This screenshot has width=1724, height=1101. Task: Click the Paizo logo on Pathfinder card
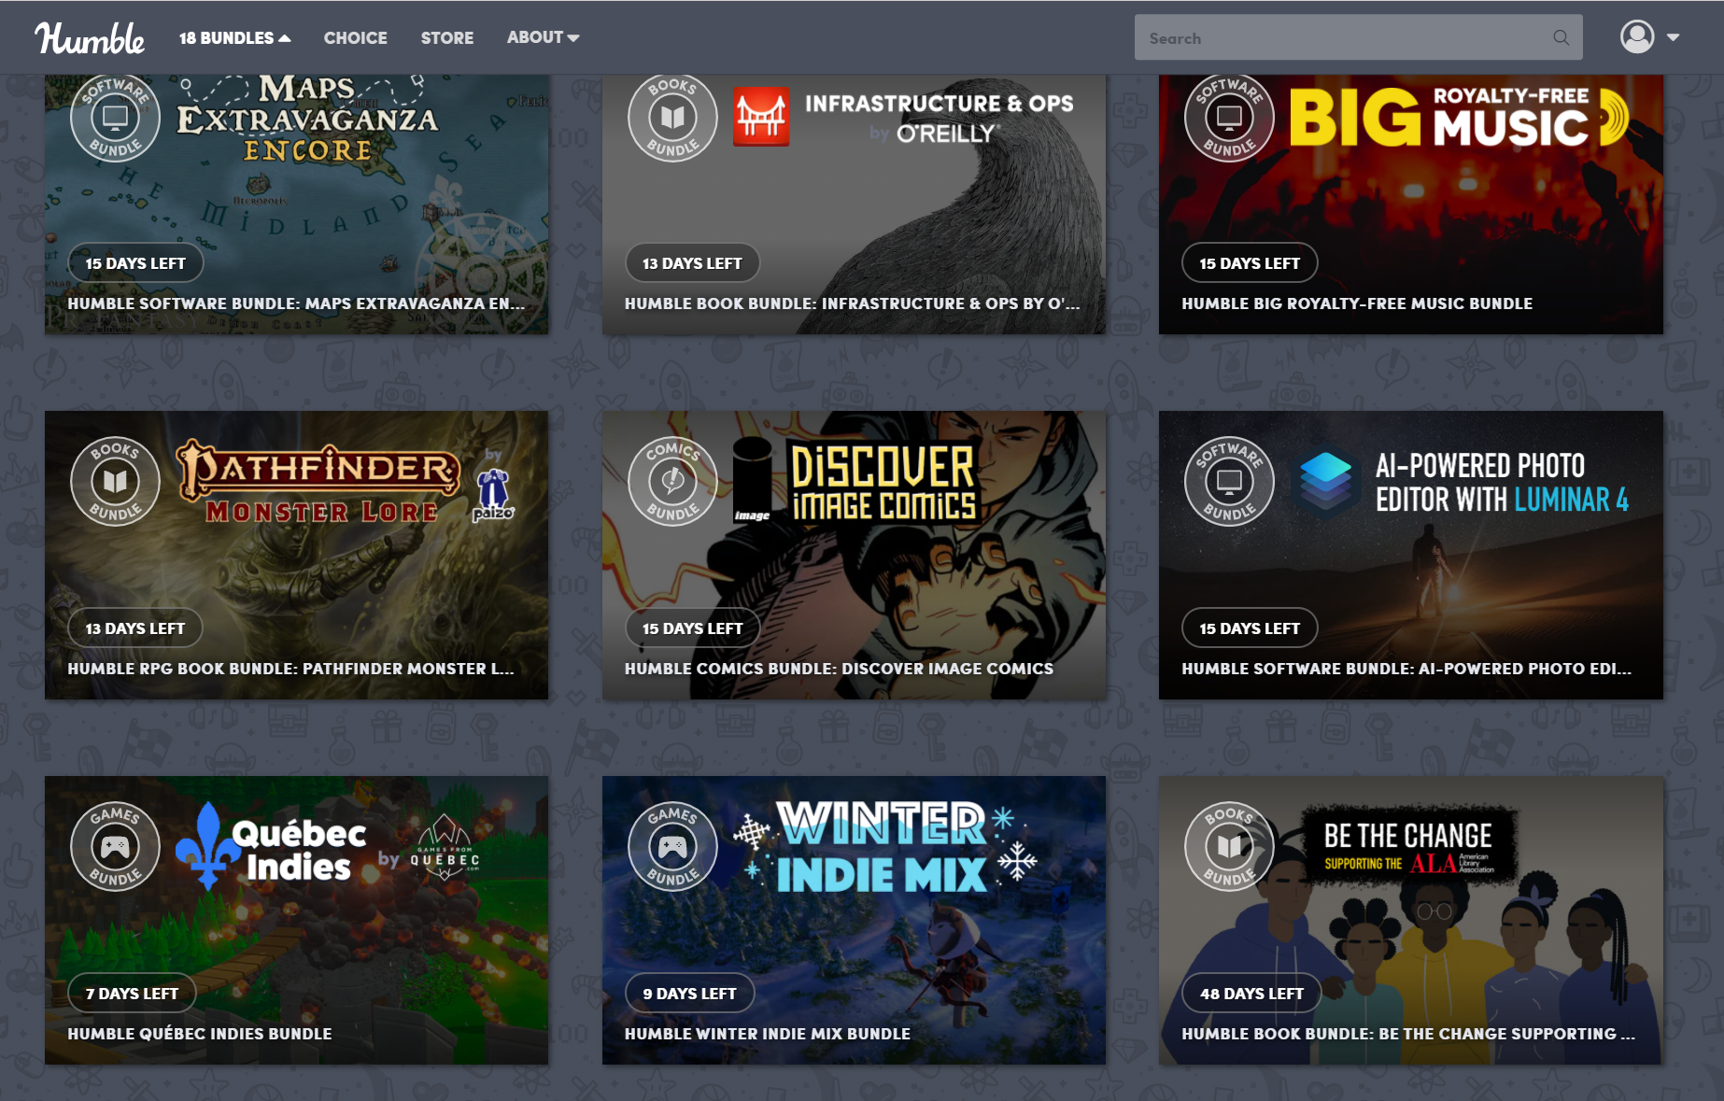(493, 494)
